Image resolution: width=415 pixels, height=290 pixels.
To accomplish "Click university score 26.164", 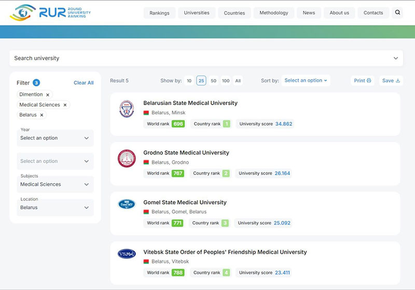I will [x=282, y=173].
